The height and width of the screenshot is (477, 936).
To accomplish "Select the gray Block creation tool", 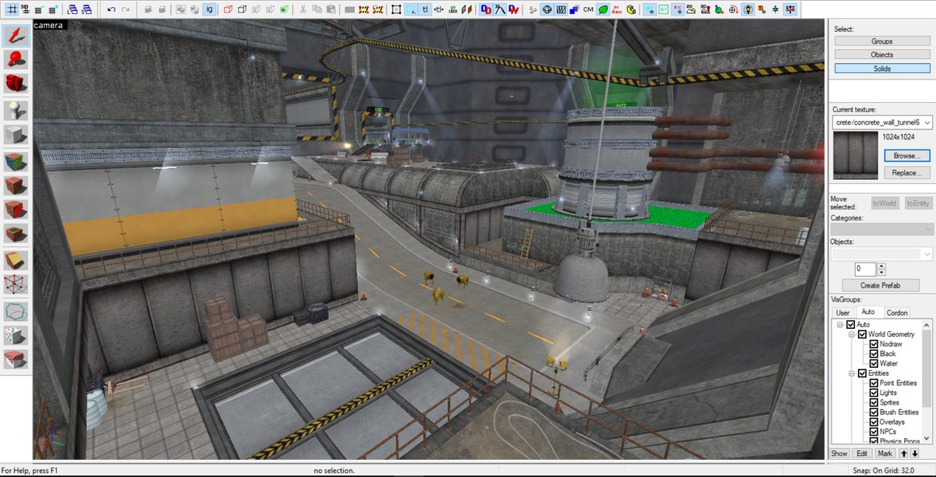I will [x=16, y=135].
